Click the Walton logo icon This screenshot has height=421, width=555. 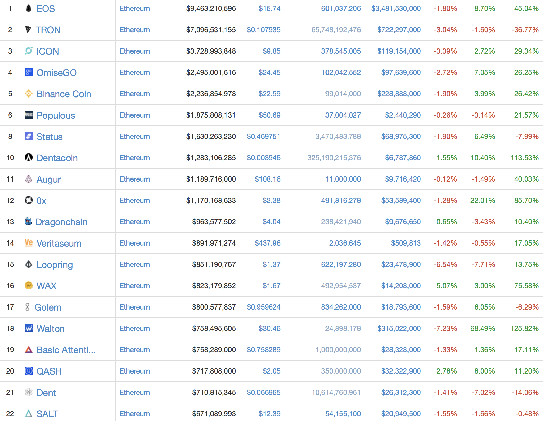pos(29,328)
